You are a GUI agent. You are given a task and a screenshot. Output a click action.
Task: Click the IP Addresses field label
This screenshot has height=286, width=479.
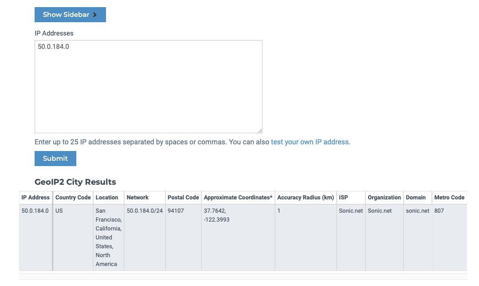[x=54, y=33]
